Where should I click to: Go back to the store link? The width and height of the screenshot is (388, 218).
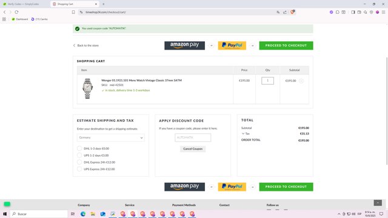click(x=86, y=45)
